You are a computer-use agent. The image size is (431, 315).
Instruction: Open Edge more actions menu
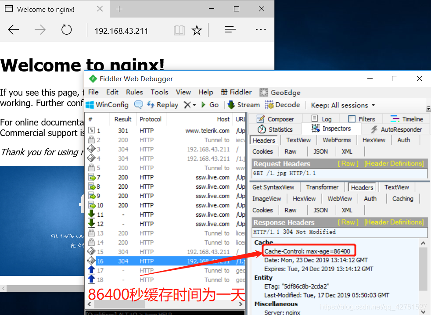click(x=261, y=30)
